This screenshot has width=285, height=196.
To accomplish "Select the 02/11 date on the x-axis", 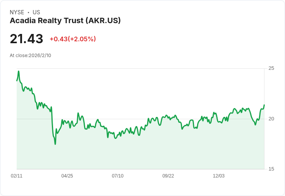I will [x=17, y=176].
